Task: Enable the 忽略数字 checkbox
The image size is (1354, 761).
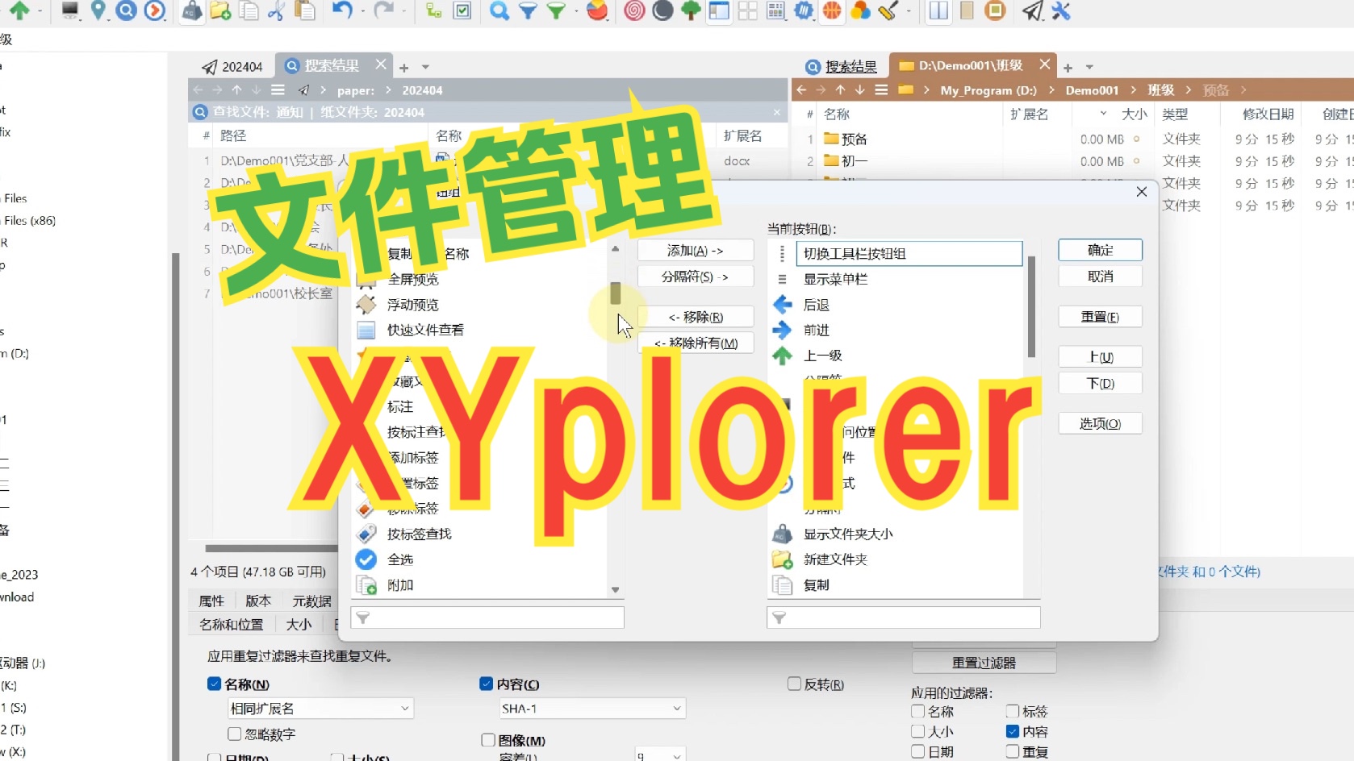Action: point(233,734)
